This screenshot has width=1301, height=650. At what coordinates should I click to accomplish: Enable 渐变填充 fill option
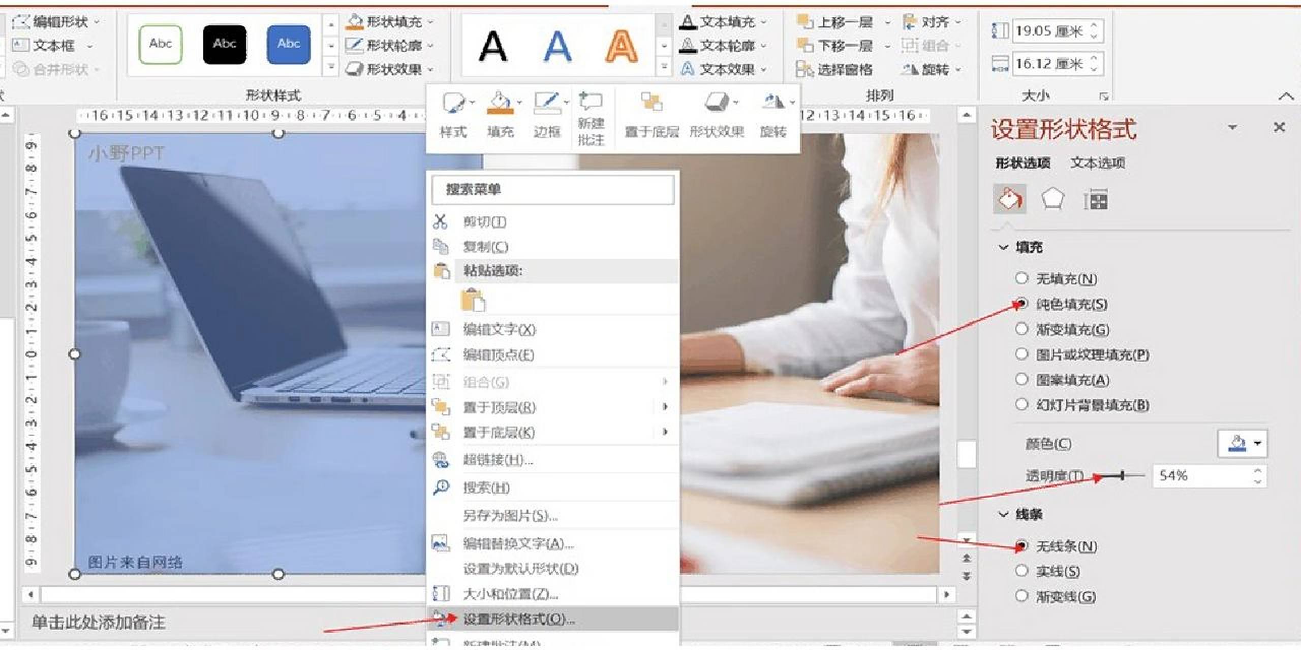point(1022,330)
